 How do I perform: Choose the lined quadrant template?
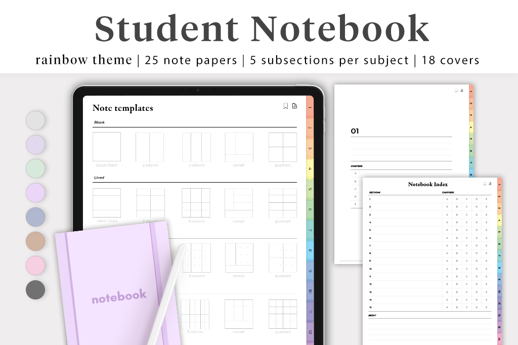point(283,203)
